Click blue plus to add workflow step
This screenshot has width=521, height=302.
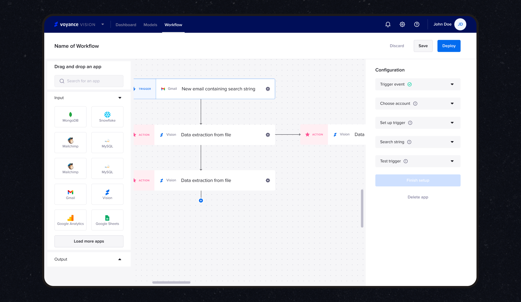coord(201,201)
